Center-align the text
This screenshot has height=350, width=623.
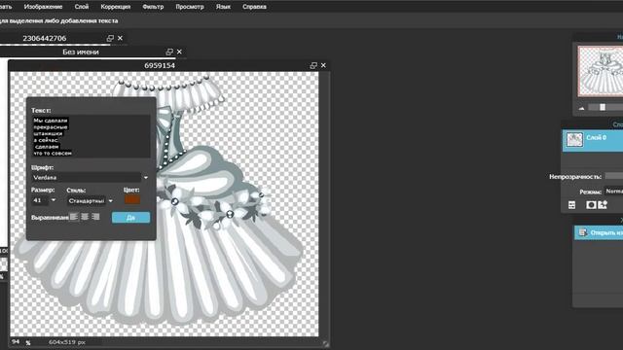pyautogui.click(x=85, y=217)
